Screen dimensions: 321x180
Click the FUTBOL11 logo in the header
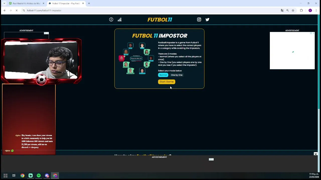point(160,19)
